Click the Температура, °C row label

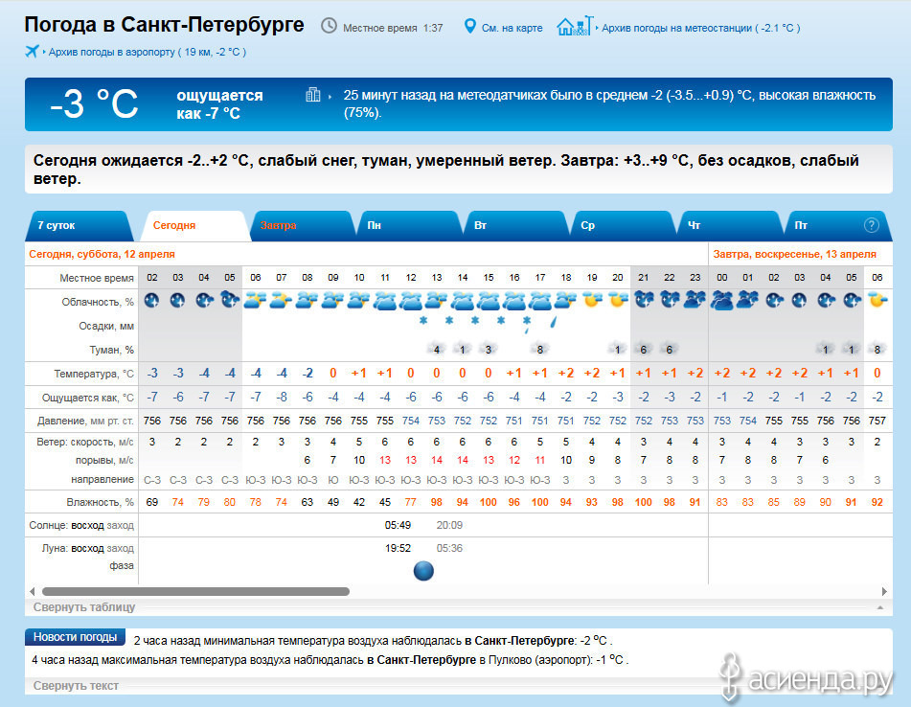[x=94, y=374]
